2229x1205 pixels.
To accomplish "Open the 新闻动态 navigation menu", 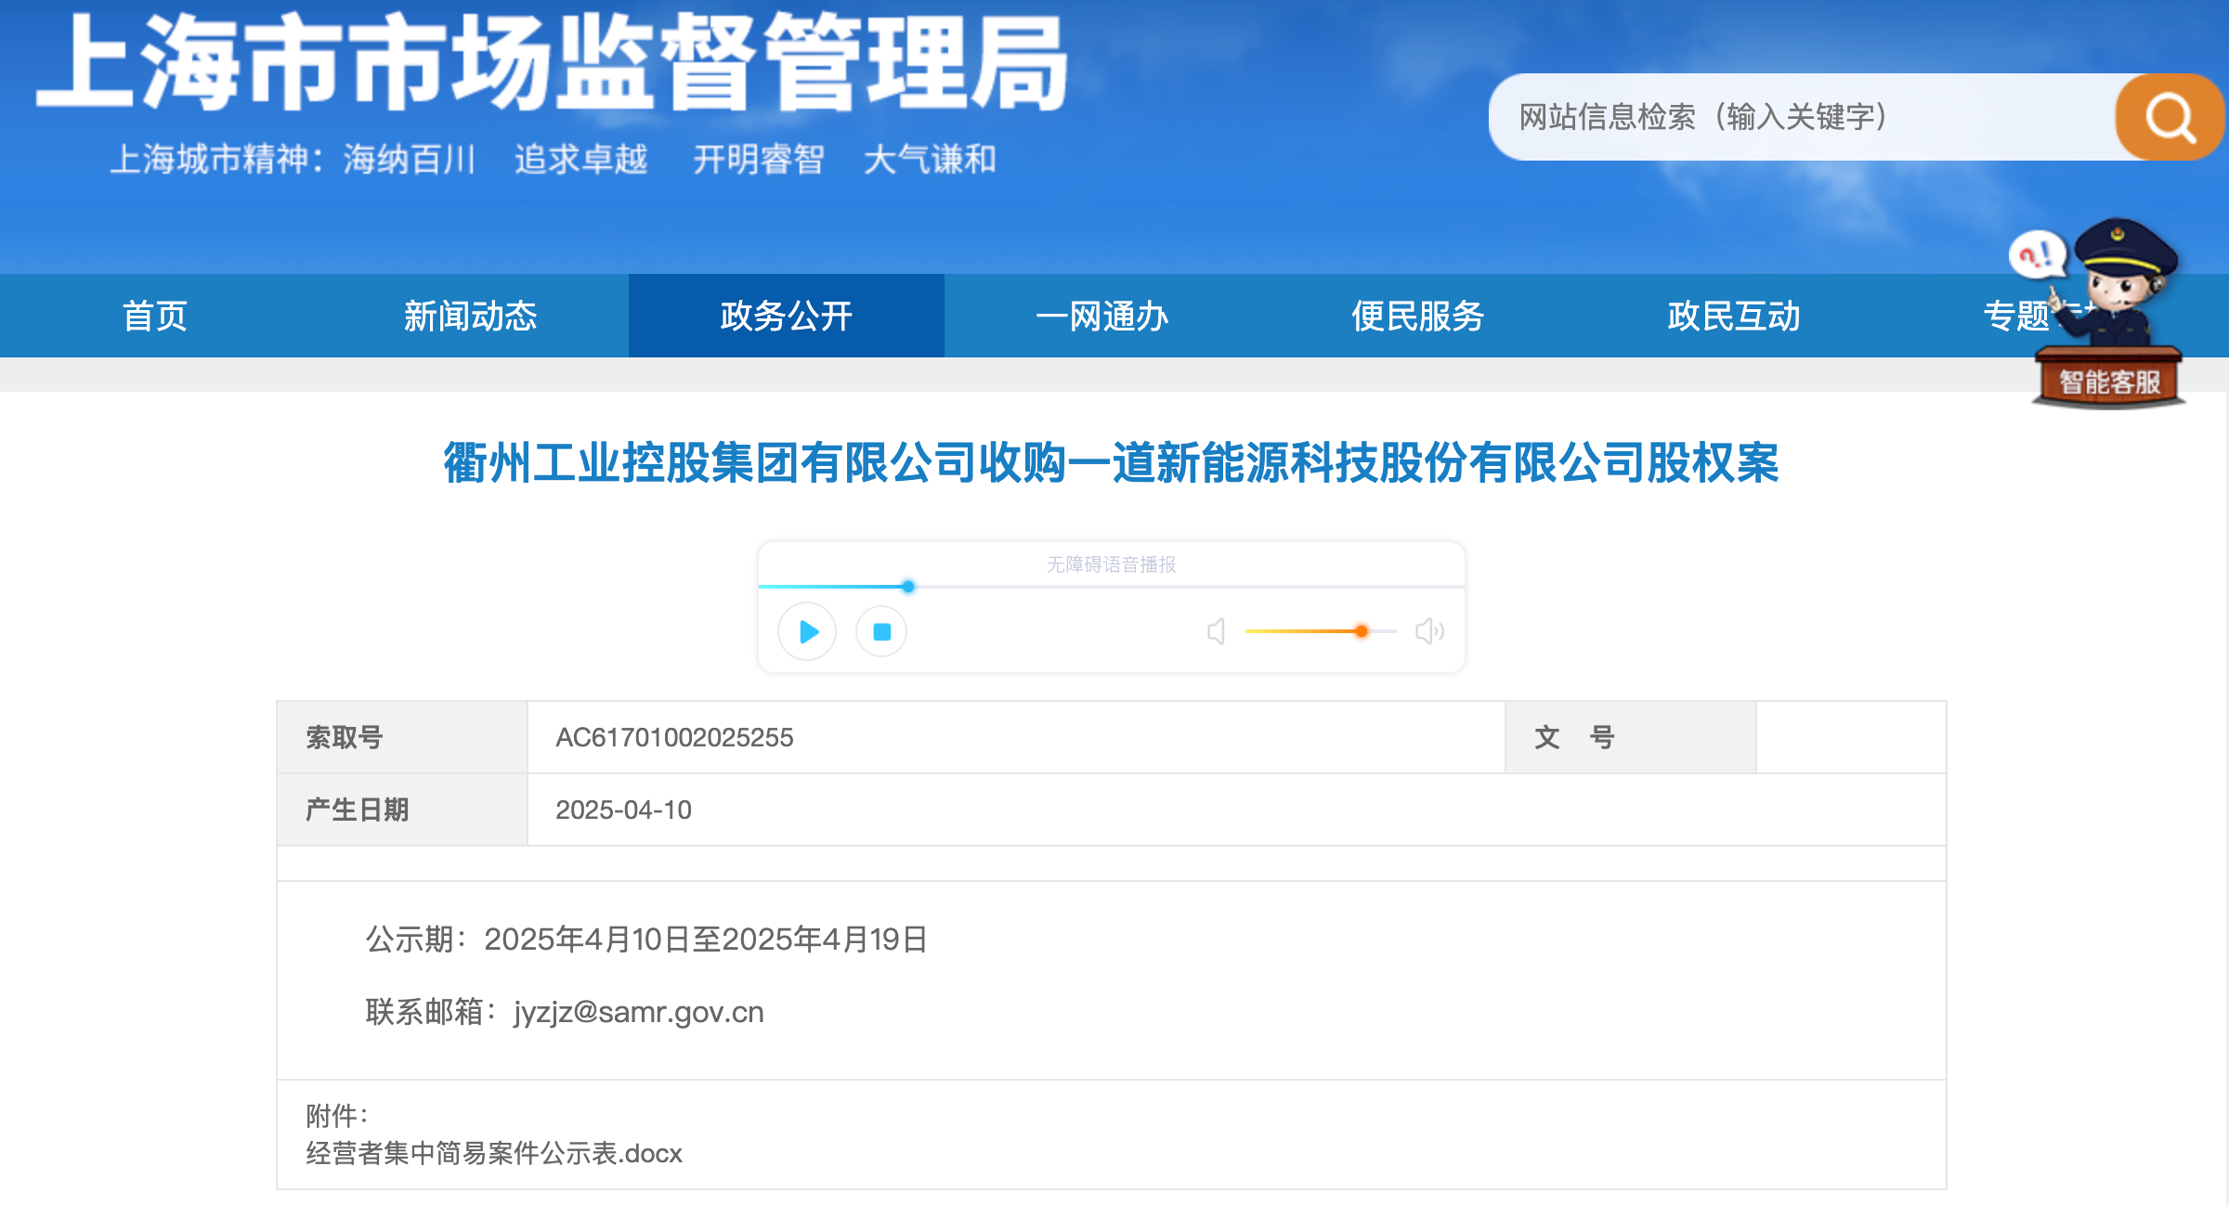I will [x=470, y=317].
